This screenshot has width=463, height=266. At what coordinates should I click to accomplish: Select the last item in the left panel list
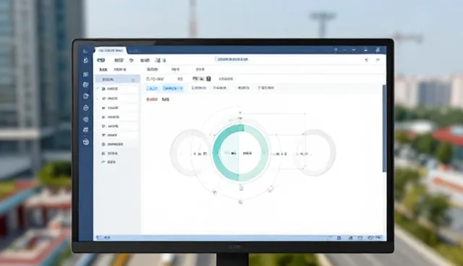[x=109, y=162]
